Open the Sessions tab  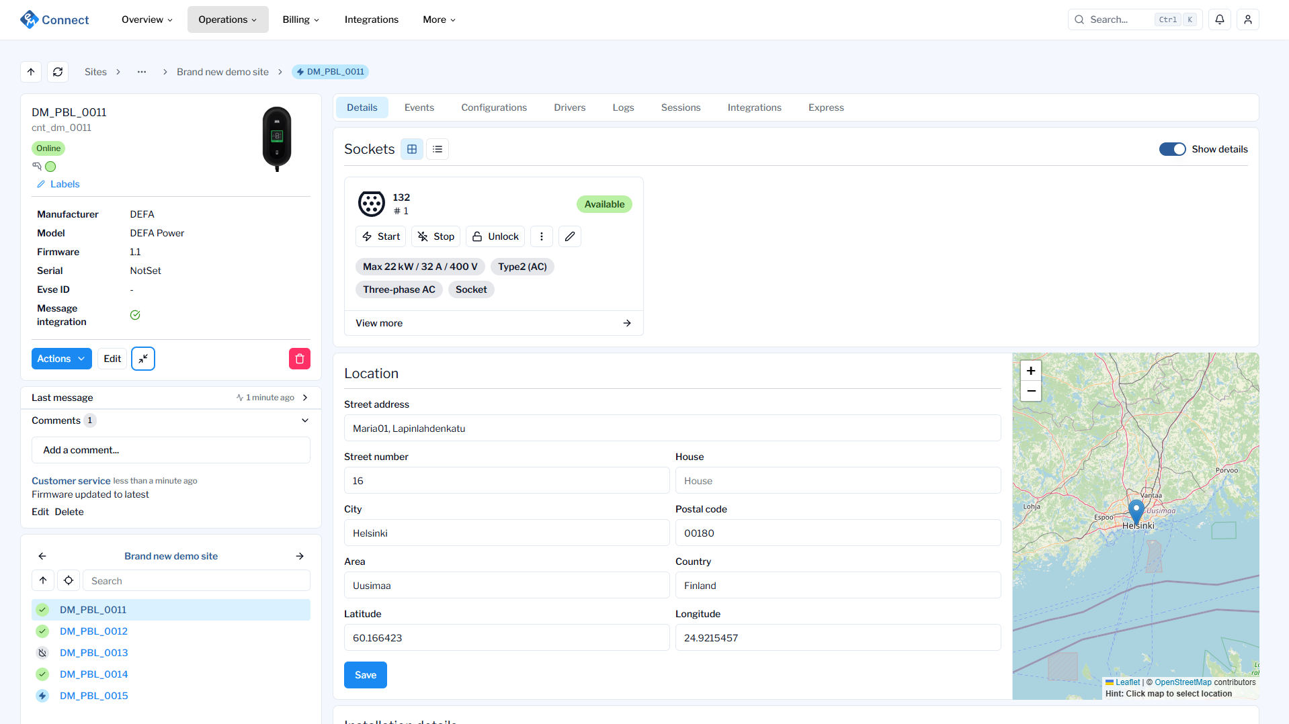coord(680,107)
